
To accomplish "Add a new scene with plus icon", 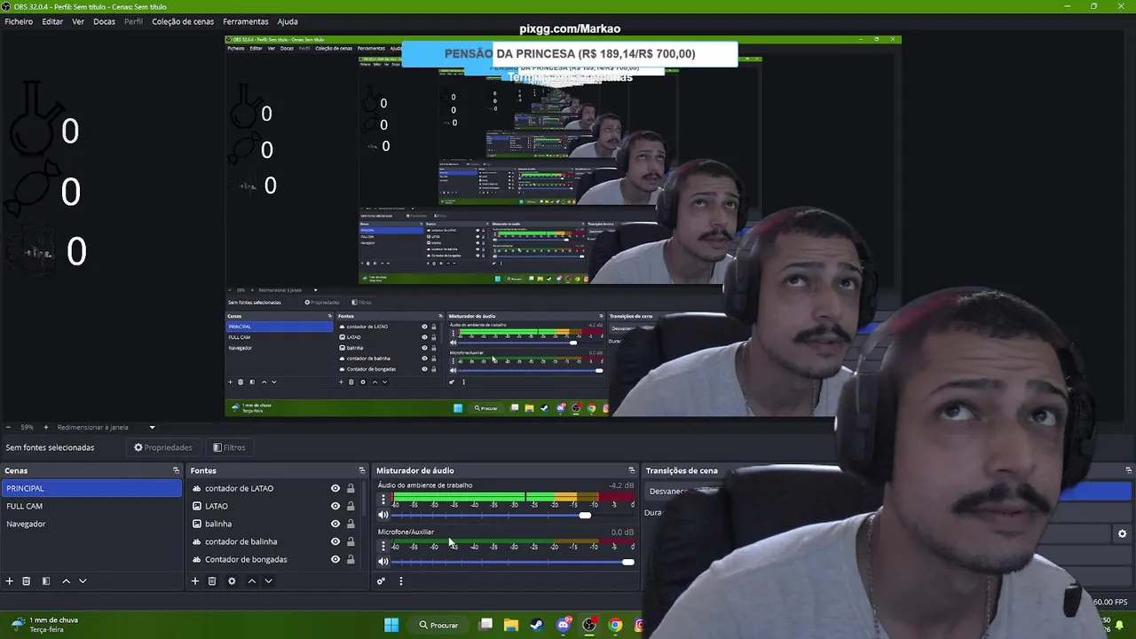I will tap(10, 581).
